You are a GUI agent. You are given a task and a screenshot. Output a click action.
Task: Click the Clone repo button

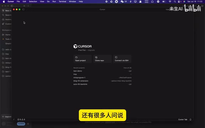102,59
